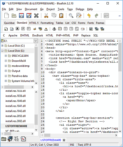This screenshot has height=147, width=123.
Task: Select install.res.1036.dll in file list
Action: [x=16, y=96]
